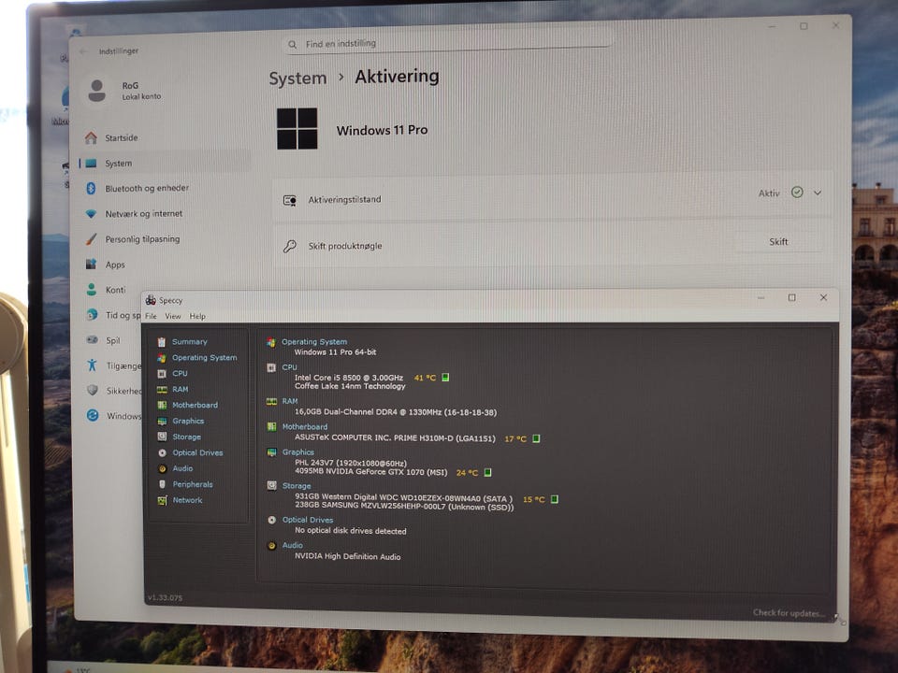Screen dimensions: 898x673
Task: Click the key icon beside Skift produktnøgle
Action: point(290,246)
